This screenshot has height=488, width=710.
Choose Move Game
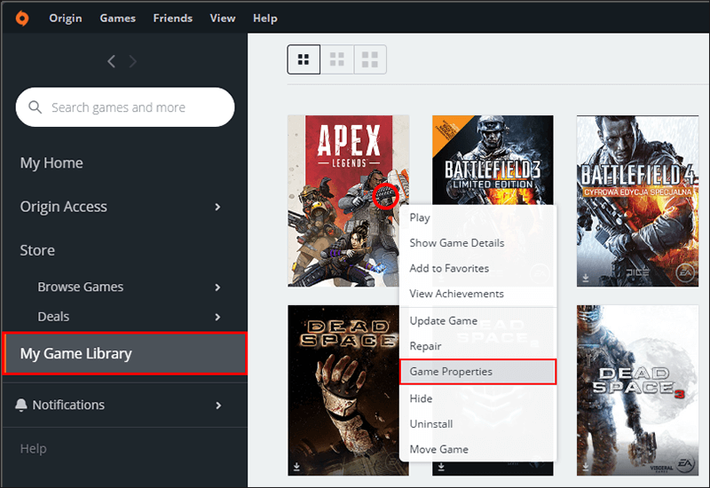tap(477, 450)
